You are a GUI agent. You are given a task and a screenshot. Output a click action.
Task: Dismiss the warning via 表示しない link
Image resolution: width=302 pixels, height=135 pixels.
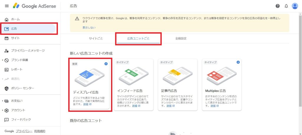click(x=89, y=28)
